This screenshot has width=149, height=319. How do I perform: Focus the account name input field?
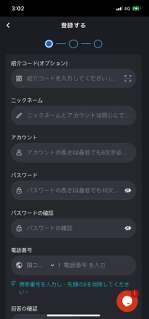[x=73, y=153]
